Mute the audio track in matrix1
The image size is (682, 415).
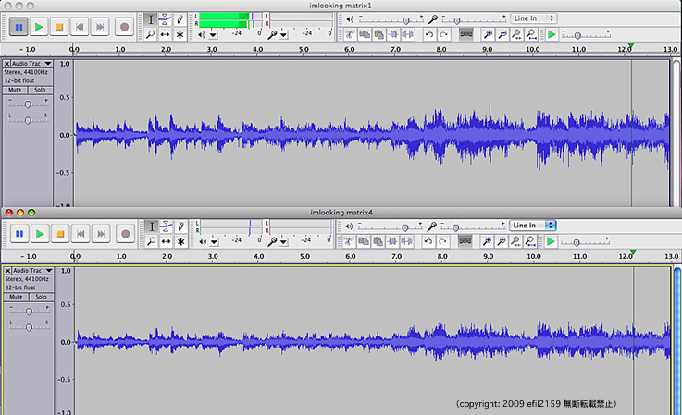point(15,90)
